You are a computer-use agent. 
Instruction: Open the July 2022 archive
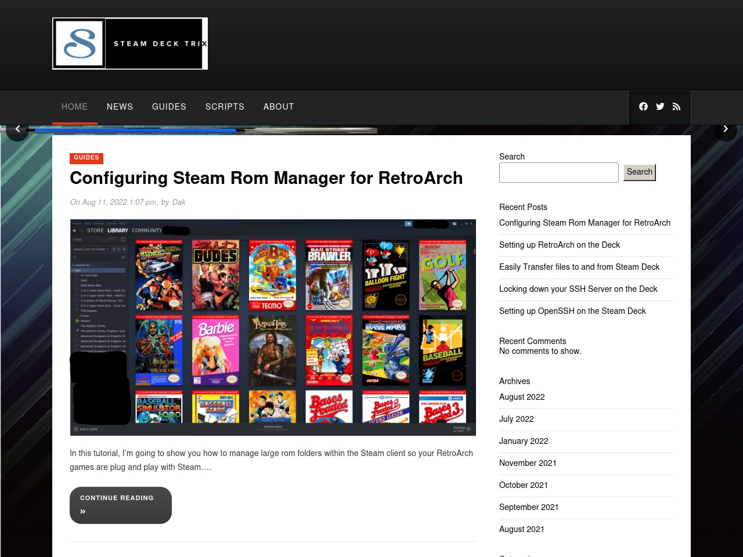point(517,419)
